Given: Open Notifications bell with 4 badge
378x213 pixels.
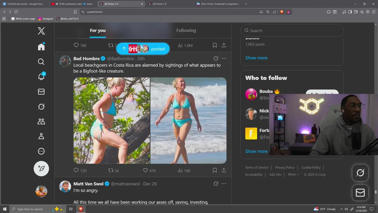Looking at the screenshot, I should [41, 76].
